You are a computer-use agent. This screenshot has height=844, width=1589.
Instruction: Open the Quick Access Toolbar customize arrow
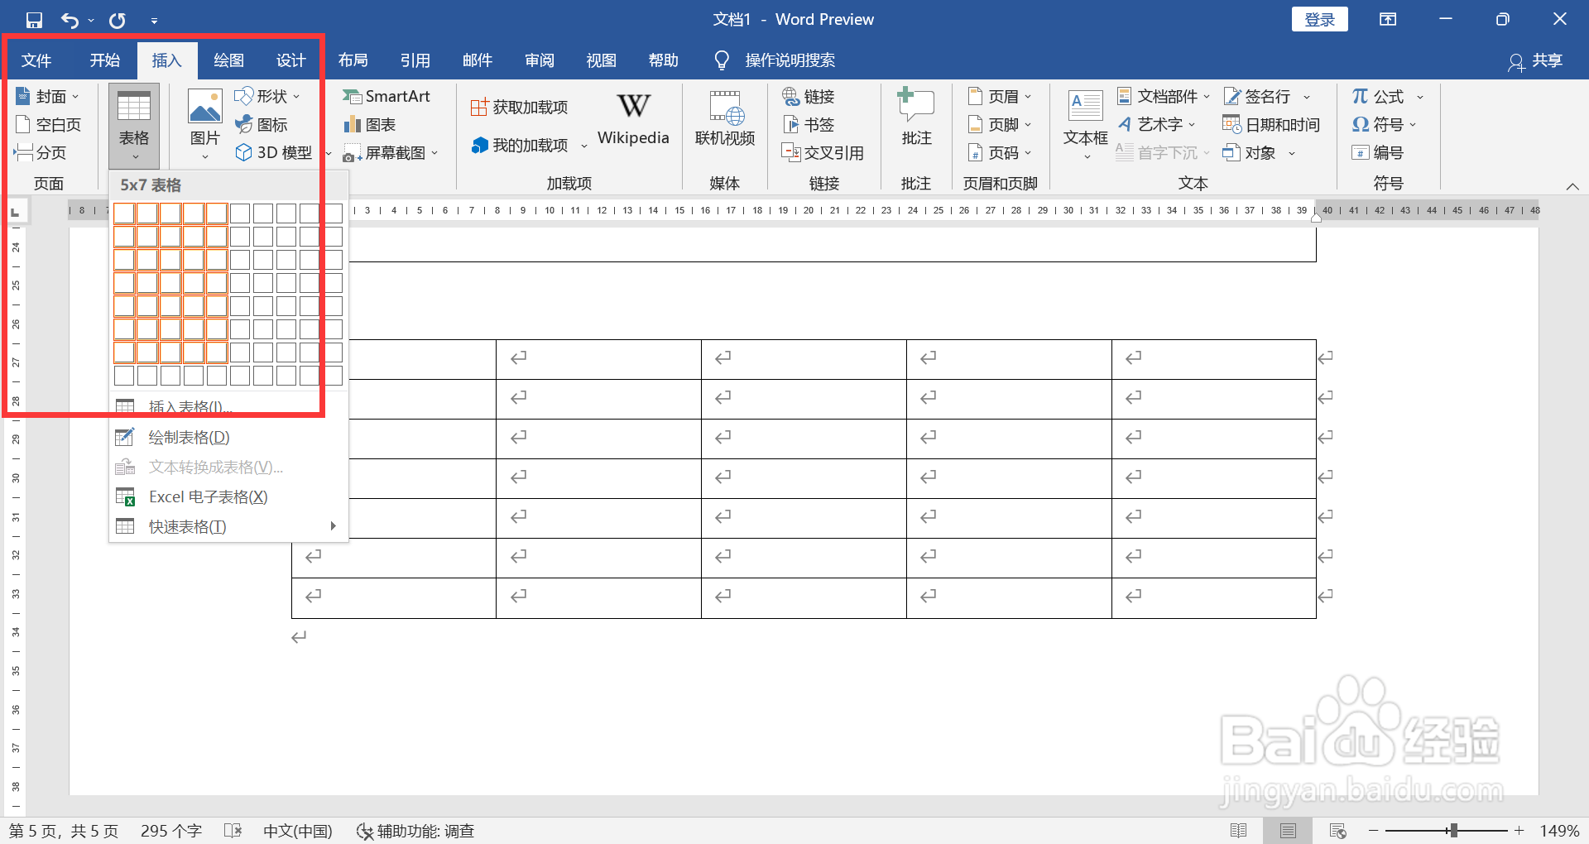point(154,21)
